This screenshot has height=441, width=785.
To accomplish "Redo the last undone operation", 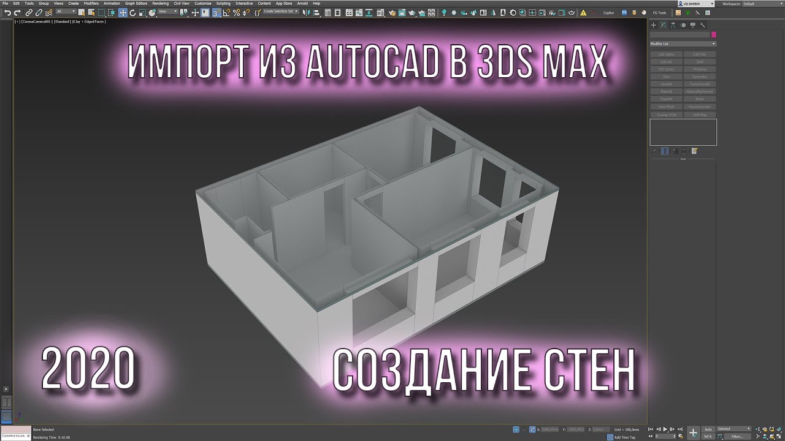I will [17, 12].
